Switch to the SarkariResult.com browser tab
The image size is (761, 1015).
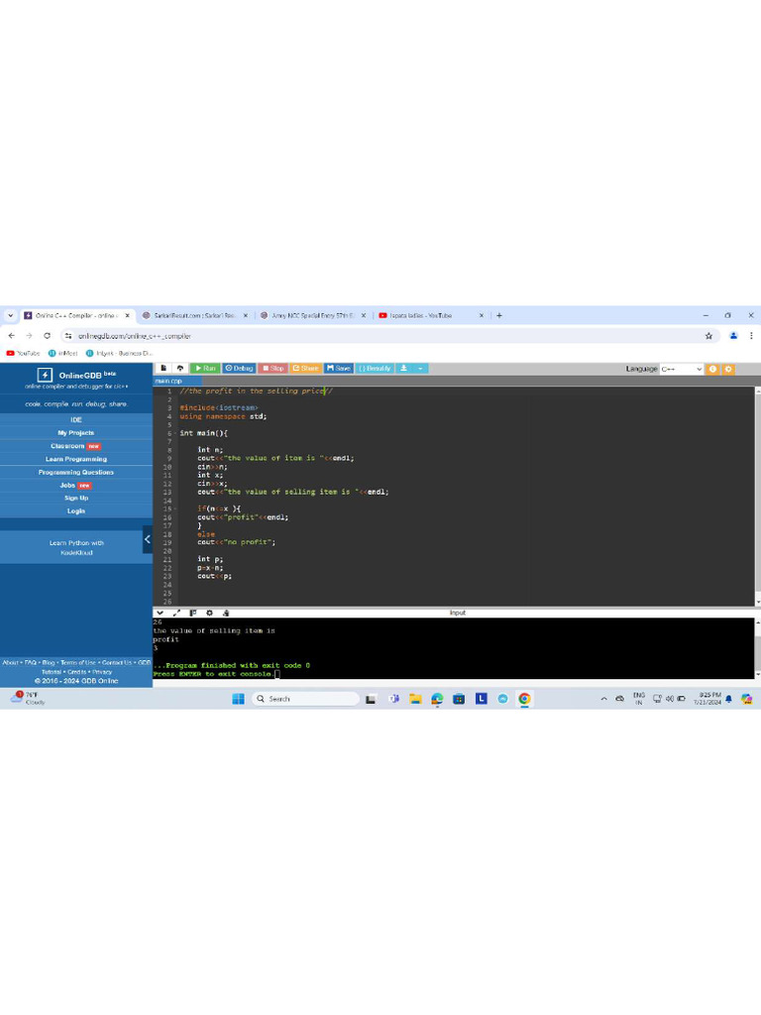click(x=194, y=315)
